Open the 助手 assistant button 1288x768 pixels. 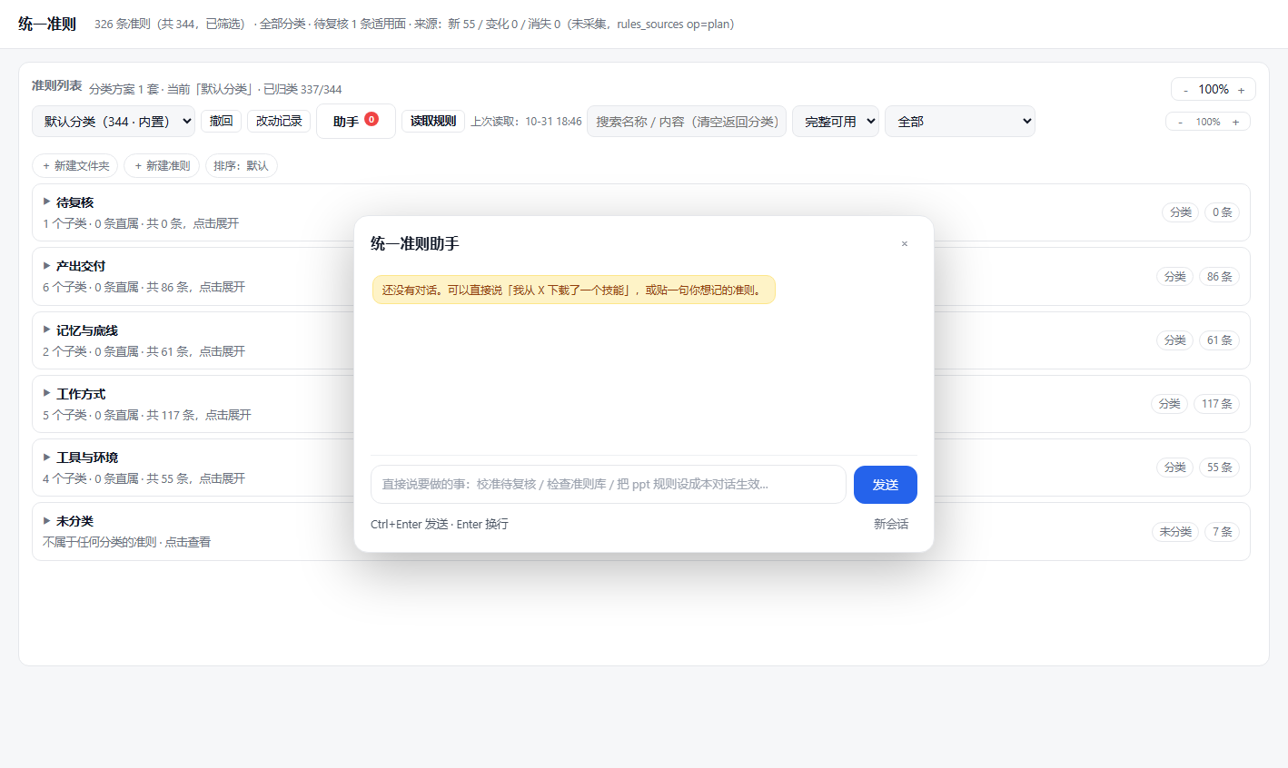point(356,121)
